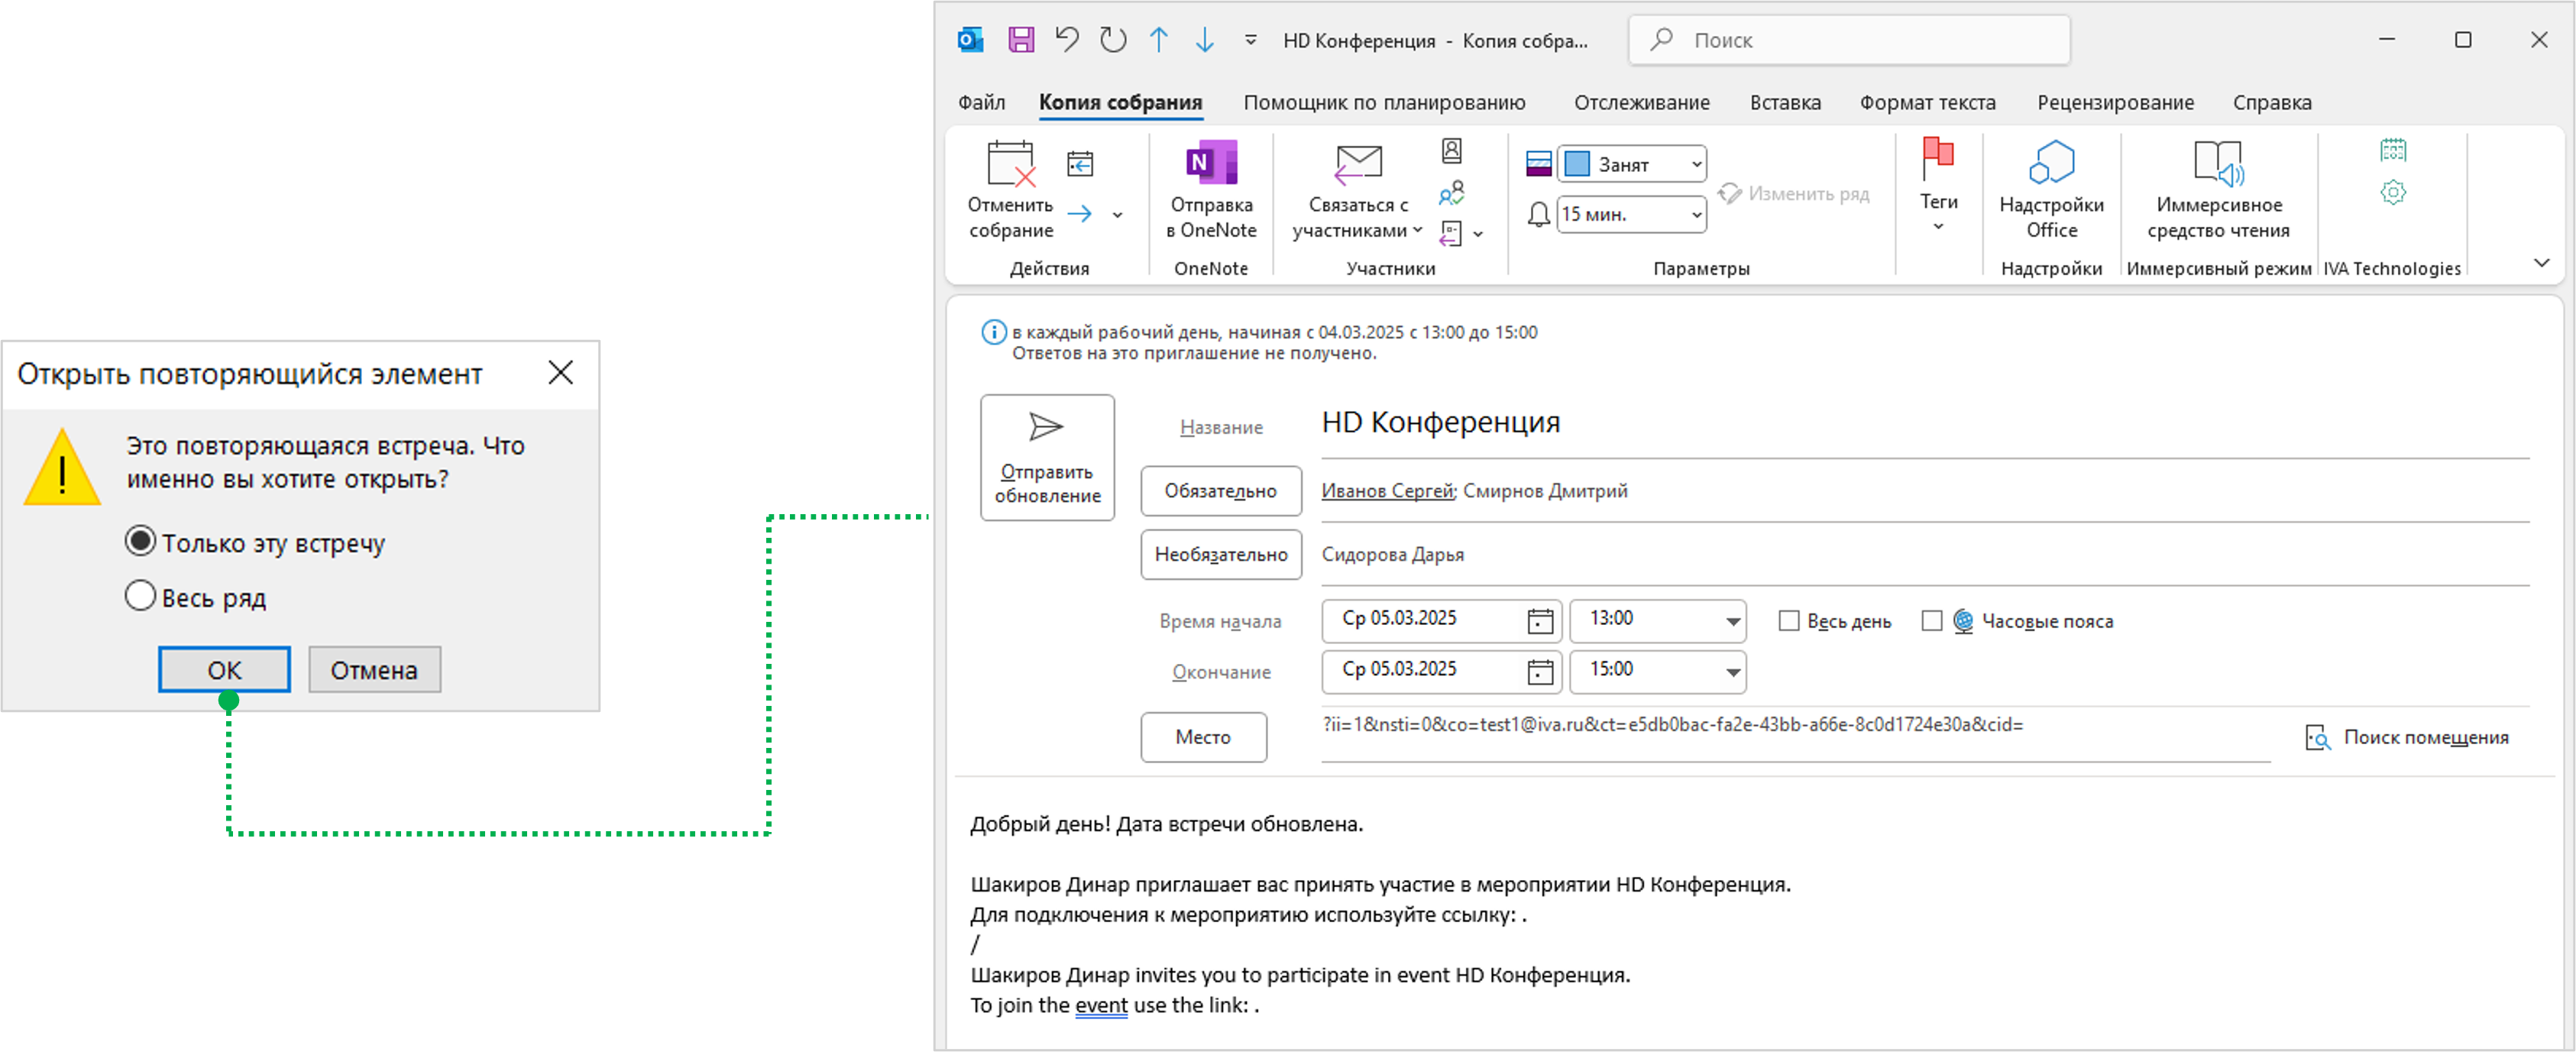This screenshot has height=1052, width=2576.
Task: Enable the 'Весь день' checkbox
Action: 1789,621
